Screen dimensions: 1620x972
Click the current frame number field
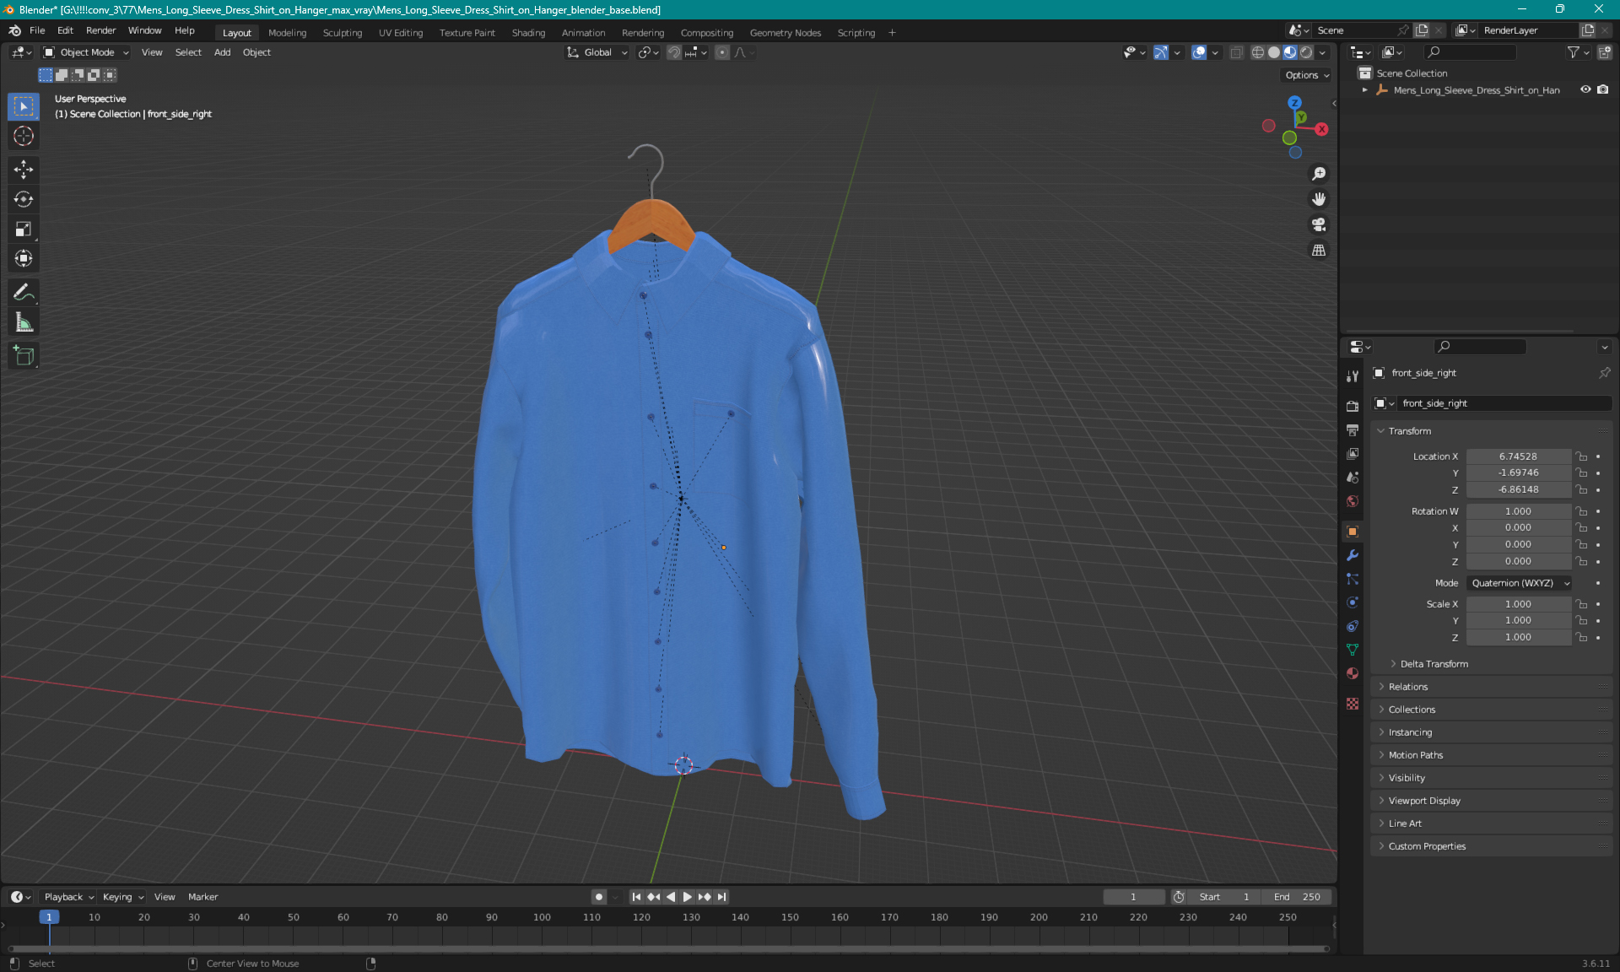(1133, 897)
